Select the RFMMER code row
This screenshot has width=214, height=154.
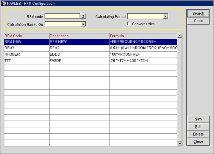click(x=27, y=54)
